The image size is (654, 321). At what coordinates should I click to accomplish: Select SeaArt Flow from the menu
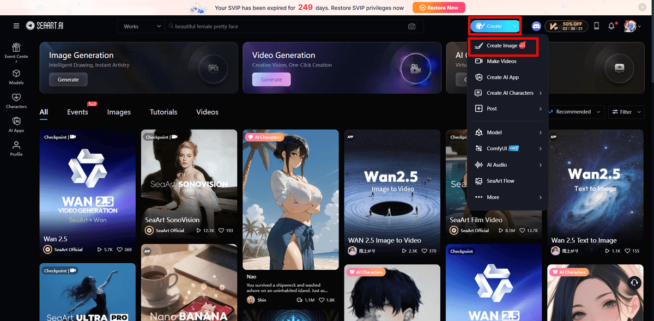pyautogui.click(x=507, y=181)
